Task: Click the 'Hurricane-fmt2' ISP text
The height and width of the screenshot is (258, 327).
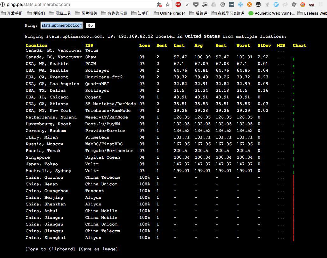Action: [x=104, y=77]
